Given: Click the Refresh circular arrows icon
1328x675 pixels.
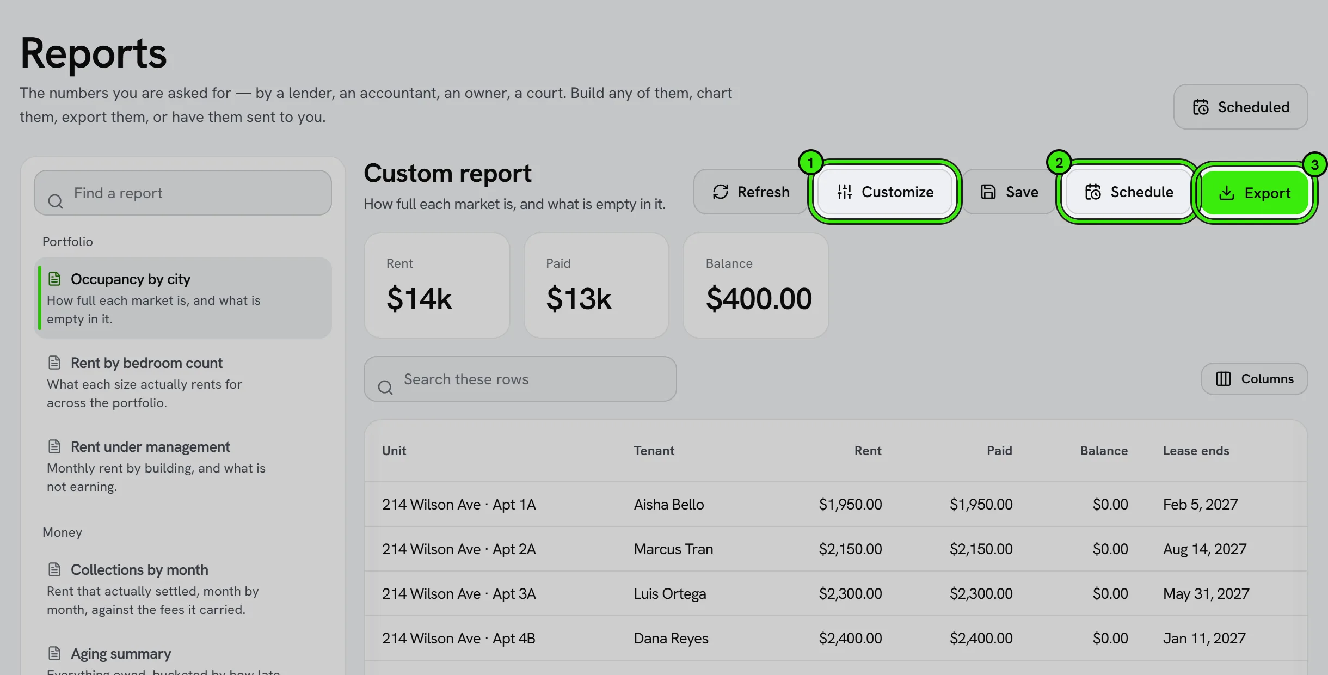Looking at the screenshot, I should (721, 192).
